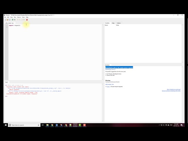Screen dimensions: 188x141
Task: Click the 'Name' column header in Variables
Action: [x=106, y=25]
